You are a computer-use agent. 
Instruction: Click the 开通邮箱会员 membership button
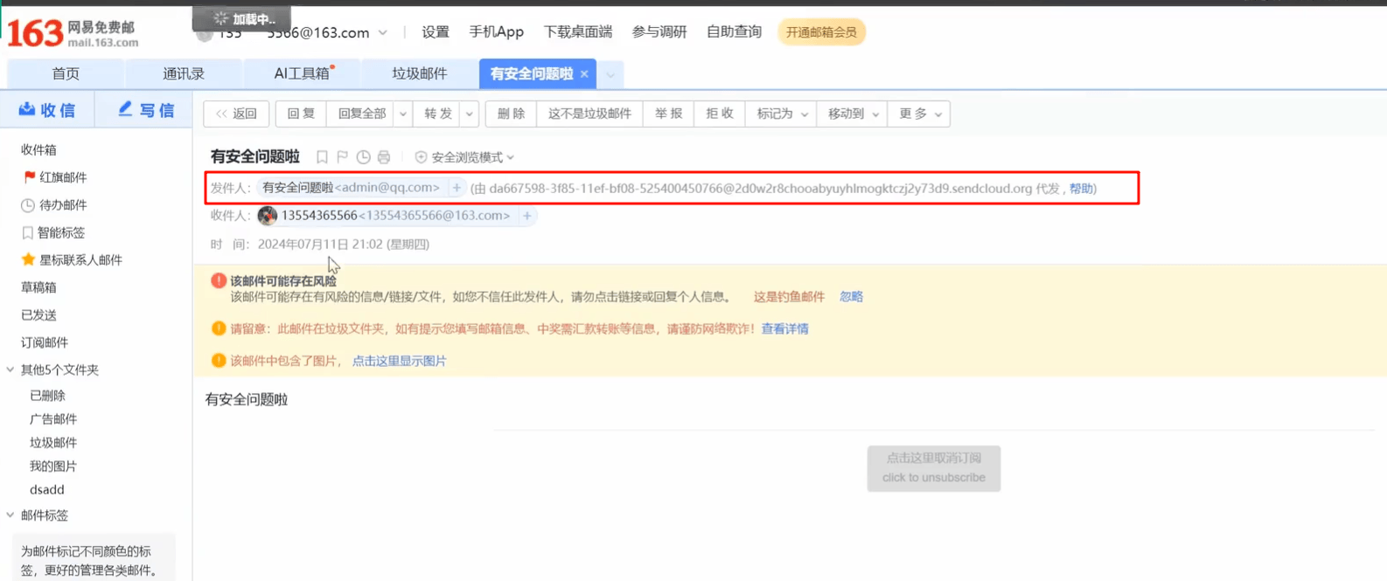(x=821, y=32)
